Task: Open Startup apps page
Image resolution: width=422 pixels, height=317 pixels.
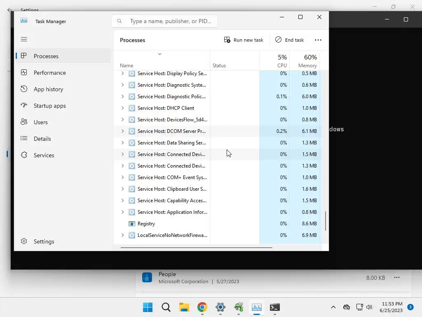Action: (x=63, y=106)
